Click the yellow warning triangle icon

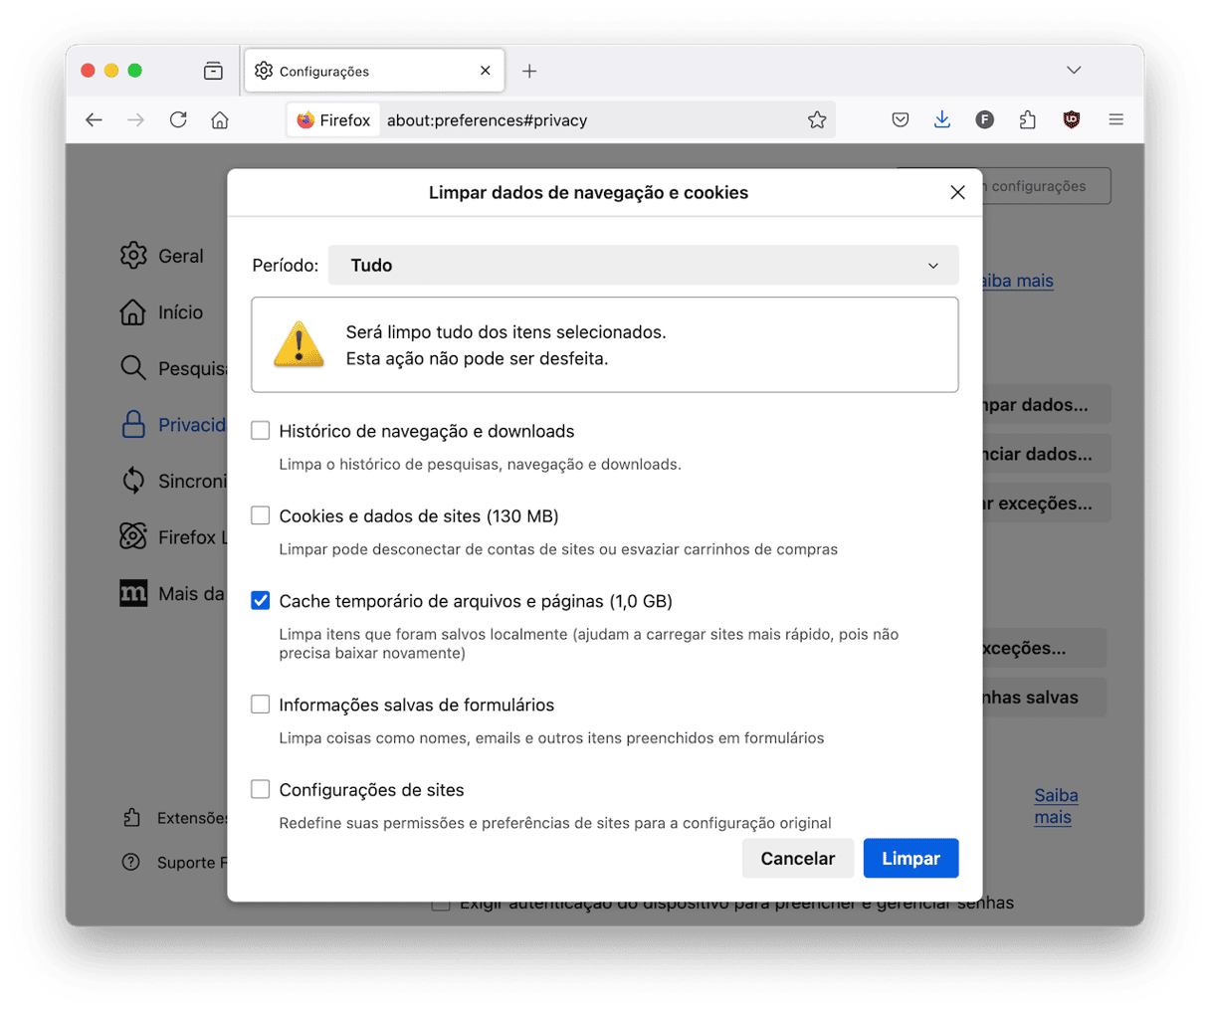[299, 344]
